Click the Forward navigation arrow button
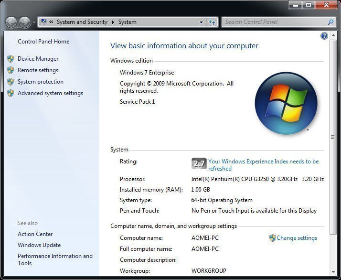This screenshot has height=280, width=341. [24, 22]
